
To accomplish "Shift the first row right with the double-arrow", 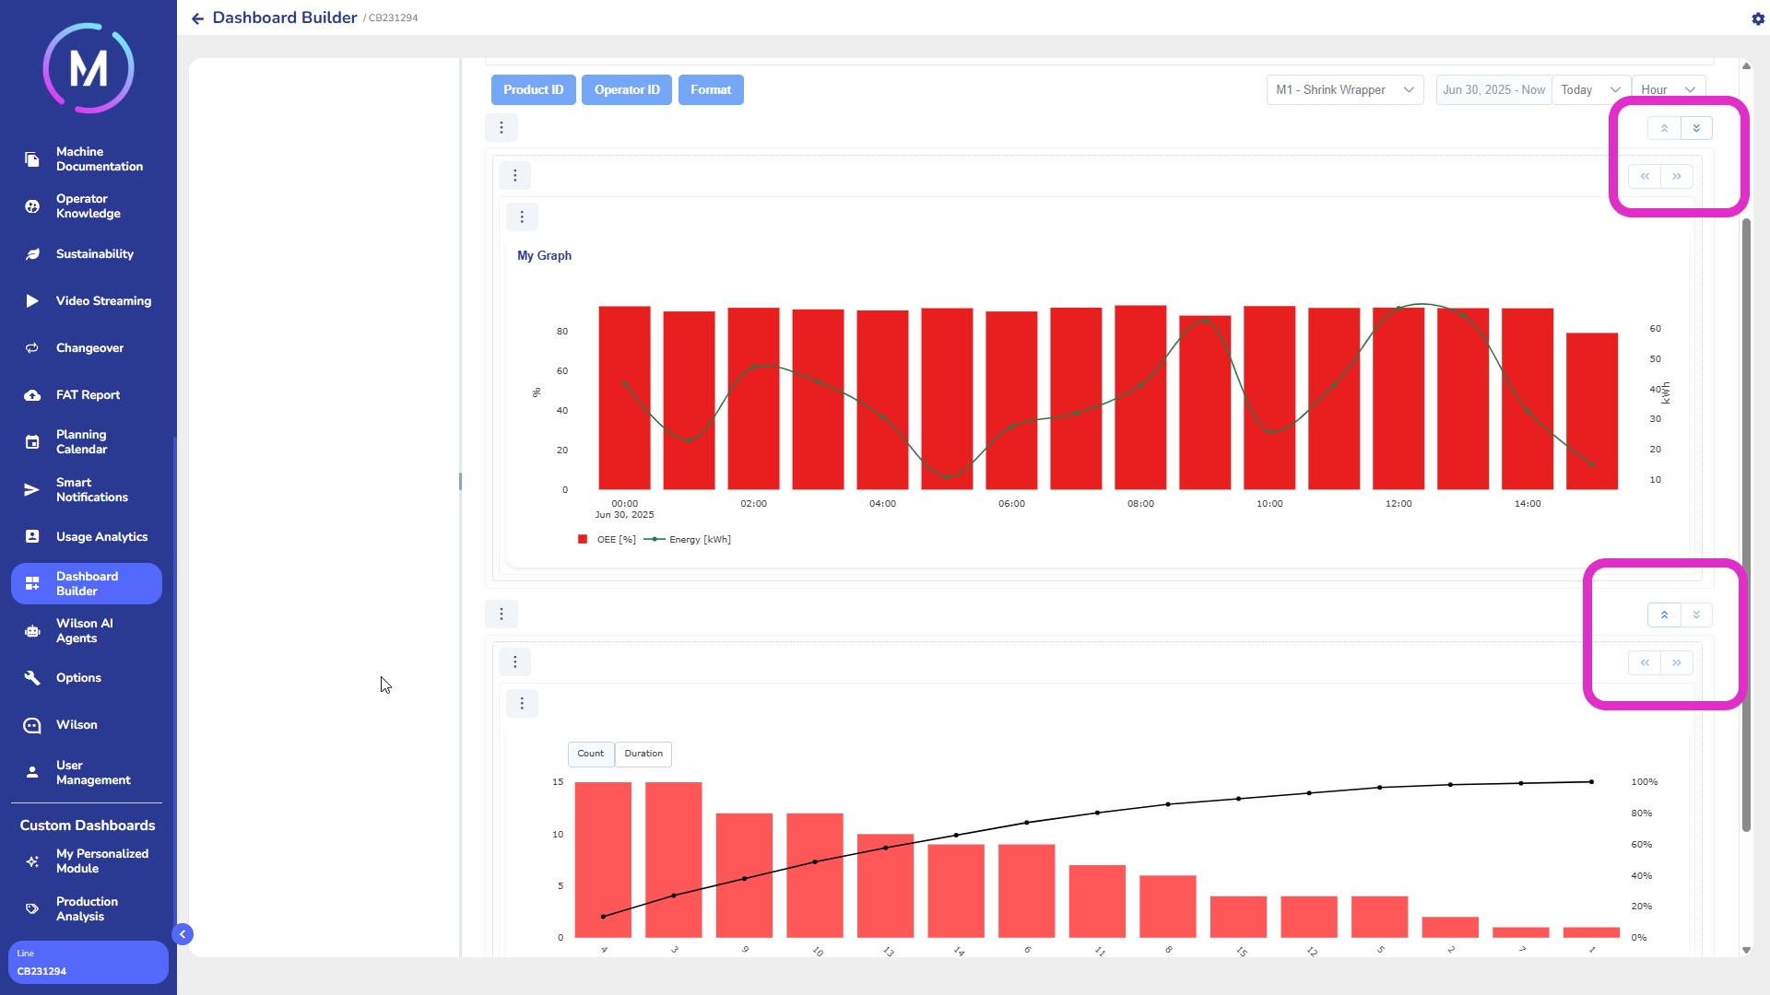I will point(1676,176).
